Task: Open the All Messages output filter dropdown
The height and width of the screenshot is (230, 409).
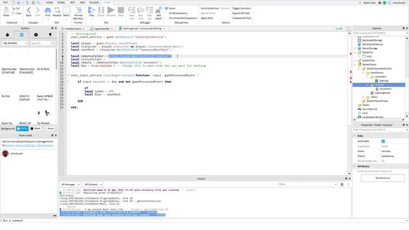Action: click(70, 185)
